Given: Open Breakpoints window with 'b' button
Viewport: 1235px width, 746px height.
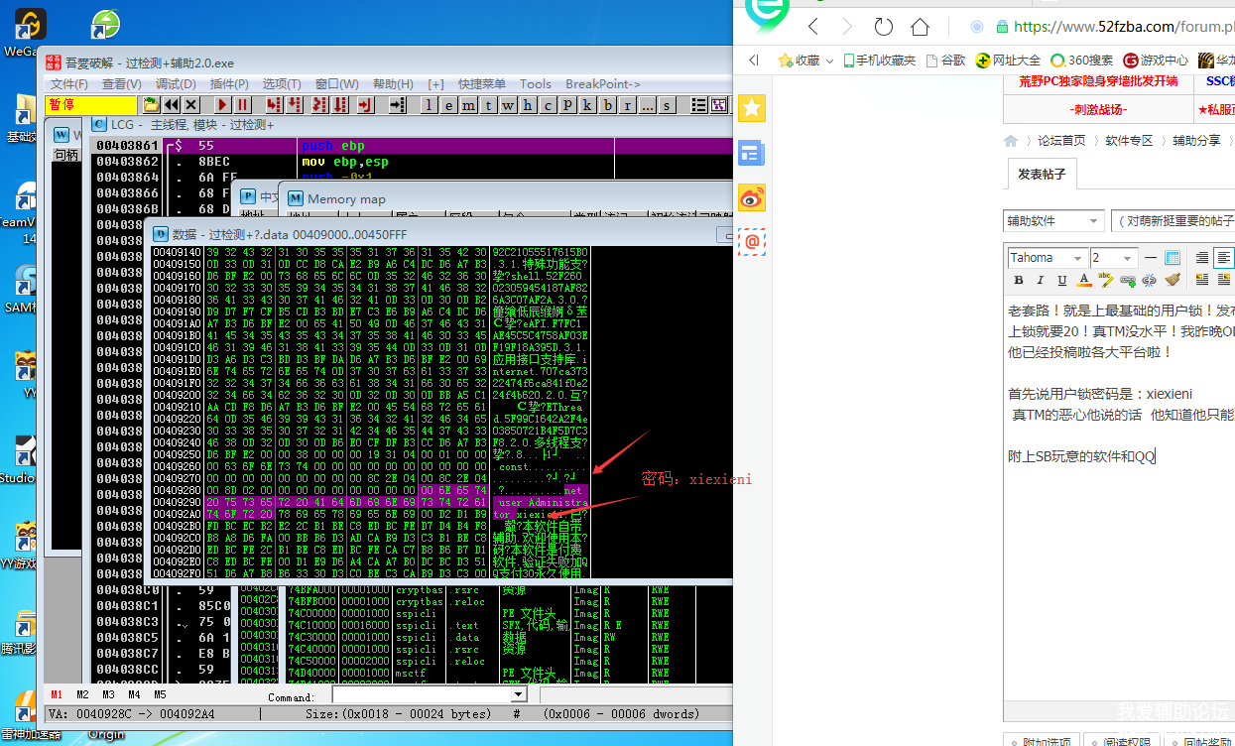Looking at the screenshot, I should pyautogui.click(x=608, y=104).
